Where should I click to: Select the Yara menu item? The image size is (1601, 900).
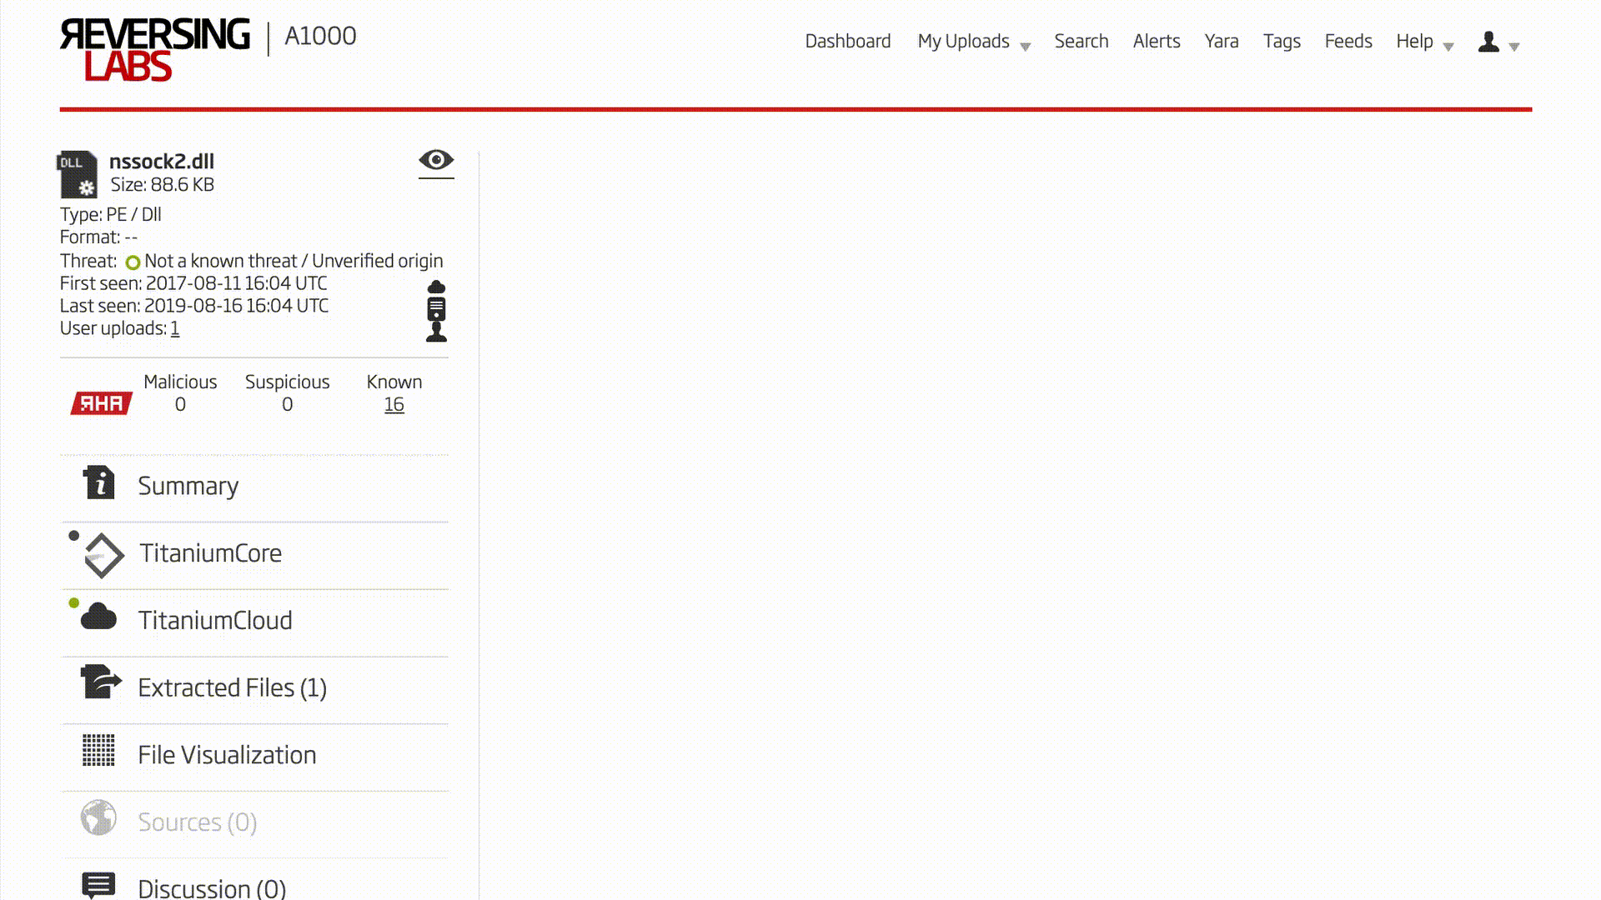click(1222, 41)
